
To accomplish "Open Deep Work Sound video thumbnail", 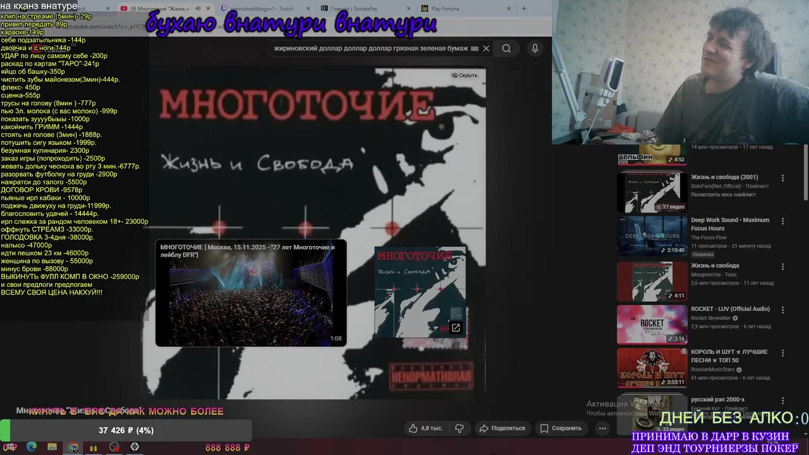I will click(x=652, y=236).
